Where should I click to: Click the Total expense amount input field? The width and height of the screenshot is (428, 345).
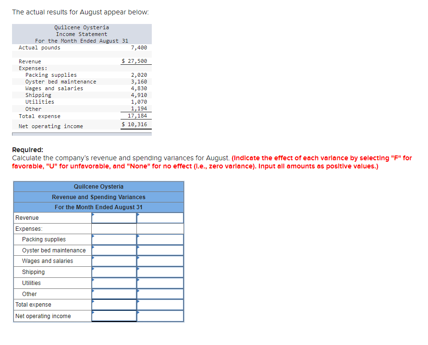[x=114, y=304]
